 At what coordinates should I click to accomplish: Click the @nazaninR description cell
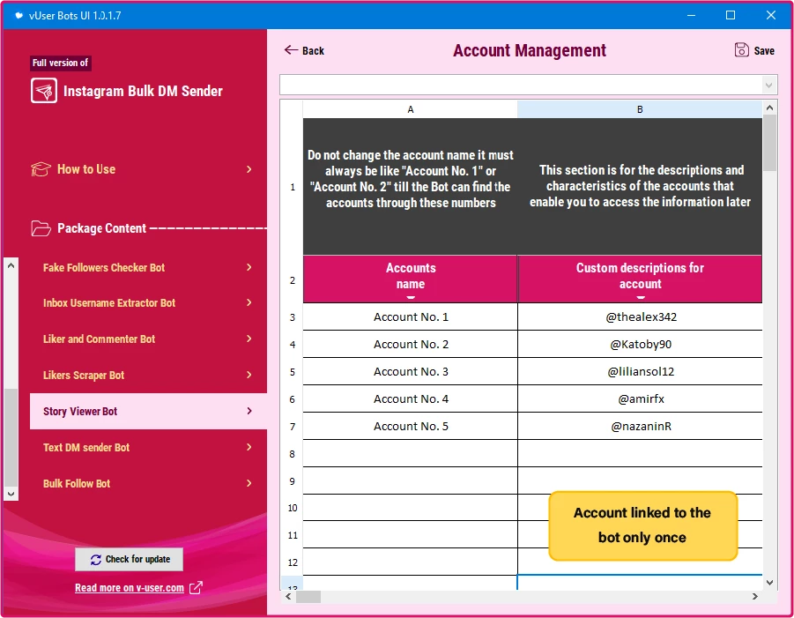[x=640, y=427]
